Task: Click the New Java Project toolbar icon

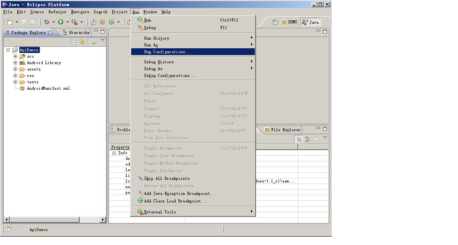Action: 93,22
